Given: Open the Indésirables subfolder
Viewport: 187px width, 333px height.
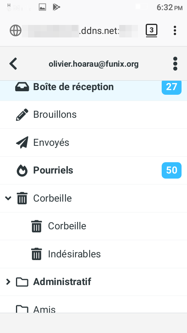Looking at the screenshot, I should click(x=93, y=254).
